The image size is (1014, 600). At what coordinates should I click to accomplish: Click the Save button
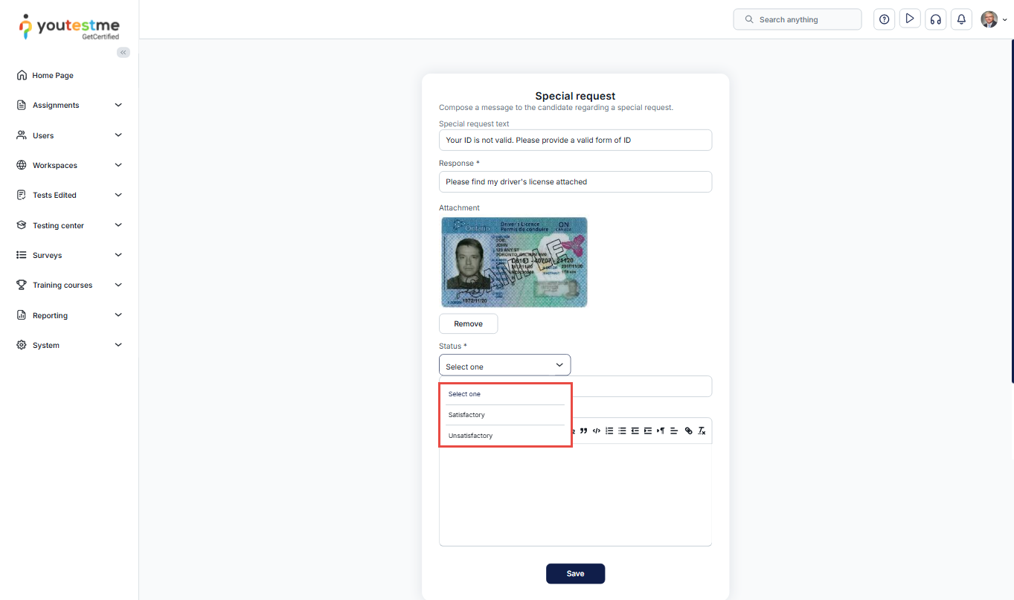click(x=575, y=573)
